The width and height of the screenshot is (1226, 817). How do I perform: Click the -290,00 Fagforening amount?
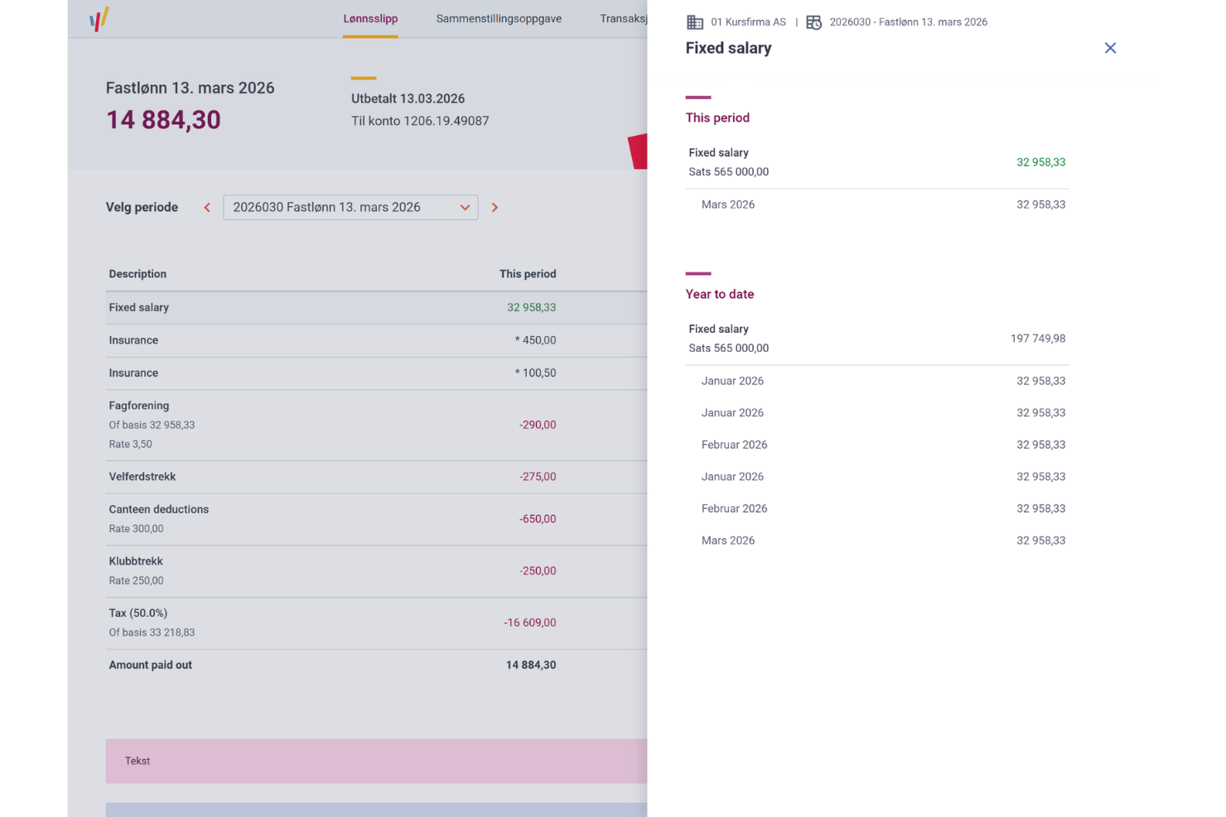(x=538, y=425)
